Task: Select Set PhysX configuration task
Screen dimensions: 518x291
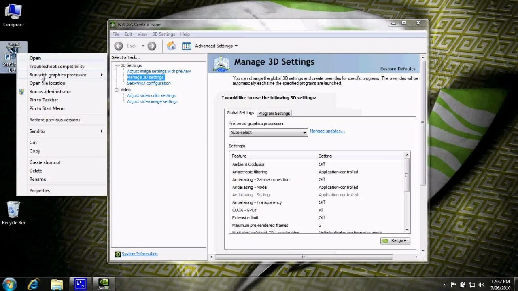Action: pos(149,83)
